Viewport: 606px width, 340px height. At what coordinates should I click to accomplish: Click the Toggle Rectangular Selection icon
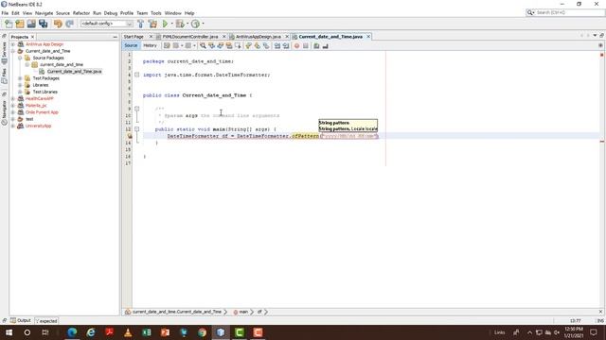click(238, 46)
